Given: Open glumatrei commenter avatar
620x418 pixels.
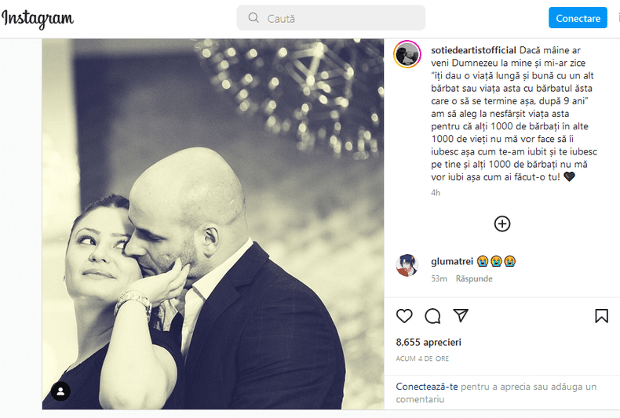Looking at the screenshot, I should pos(407,265).
